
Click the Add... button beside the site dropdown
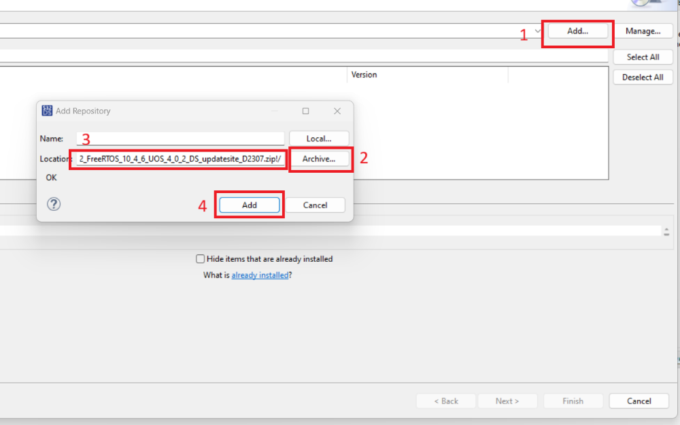tap(577, 31)
